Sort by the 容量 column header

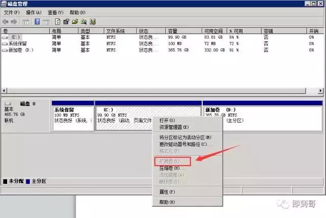(184, 31)
